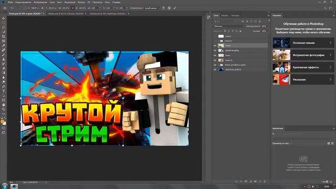Commit the transform with the checkmark

click(175, 8)
